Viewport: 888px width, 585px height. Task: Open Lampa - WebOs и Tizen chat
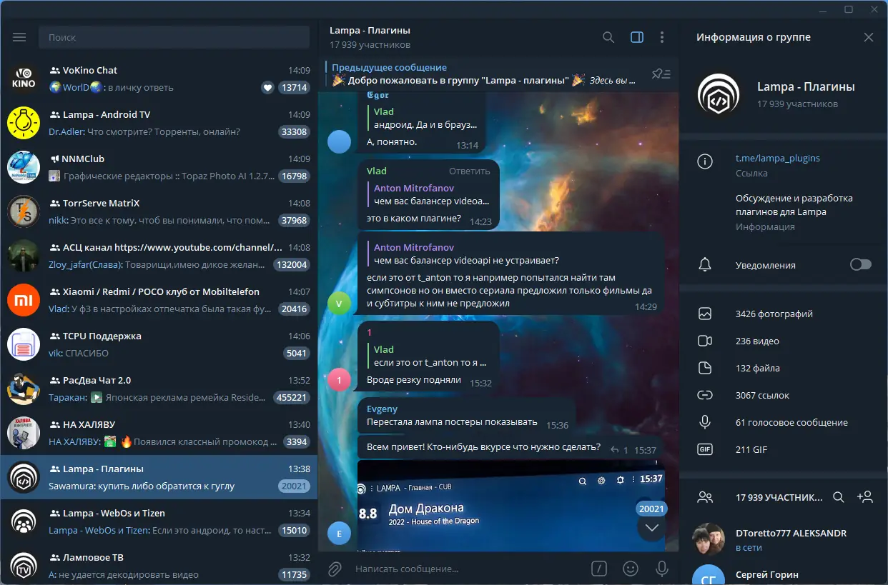click(x=159, y=521)
